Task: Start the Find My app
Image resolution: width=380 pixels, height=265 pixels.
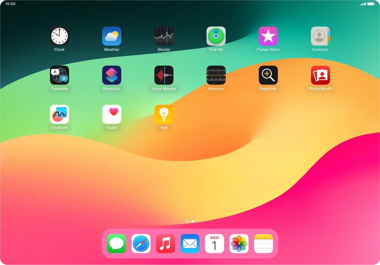Action: pos(216,36)
